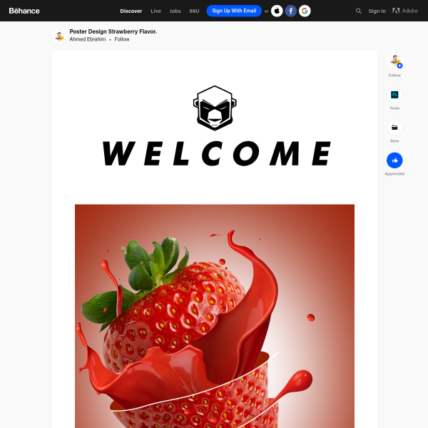
Task: Click the Adobe logo link
Action: click(x=405, y=11)
